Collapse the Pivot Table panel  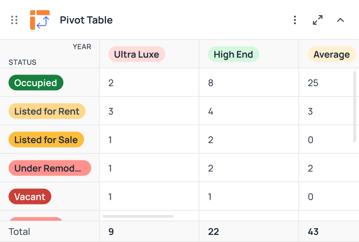[x=340, y=20]
